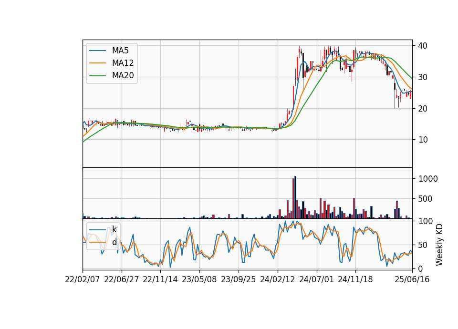Click the blue MA5 legend line sample

pos(97,51)
